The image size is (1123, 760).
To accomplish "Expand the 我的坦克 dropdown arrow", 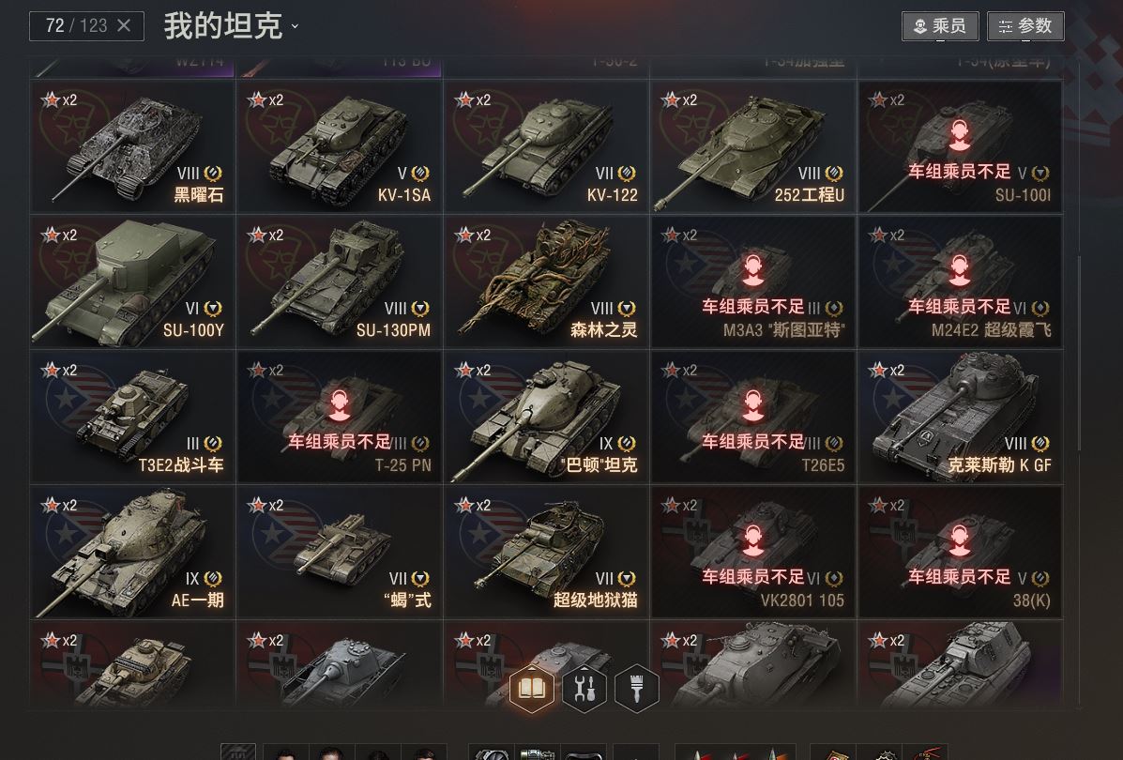I will pyautogui.click(x=295, y=26).
